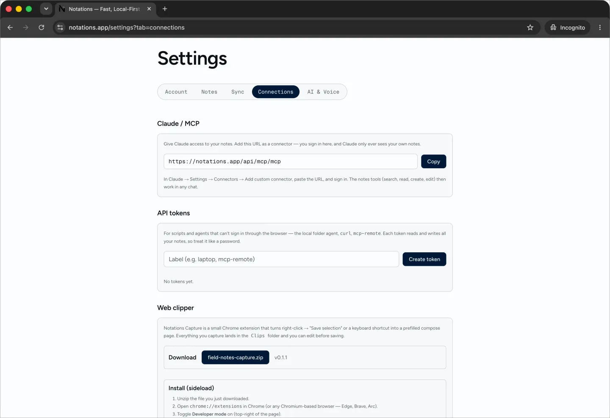
Task: Open the Chrome three-dot menu
Action: click(600, 27)
